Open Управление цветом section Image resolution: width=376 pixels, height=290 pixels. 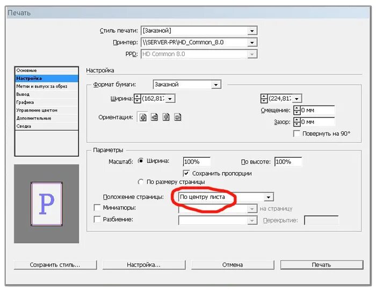pos(47,110)
